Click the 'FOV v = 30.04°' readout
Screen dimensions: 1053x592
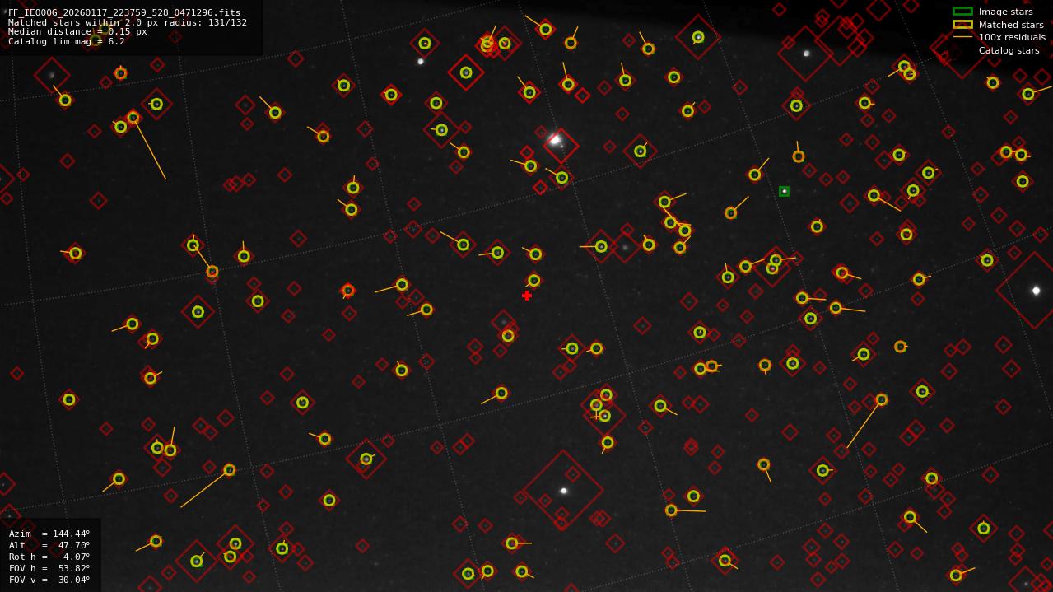click(49, 580)
